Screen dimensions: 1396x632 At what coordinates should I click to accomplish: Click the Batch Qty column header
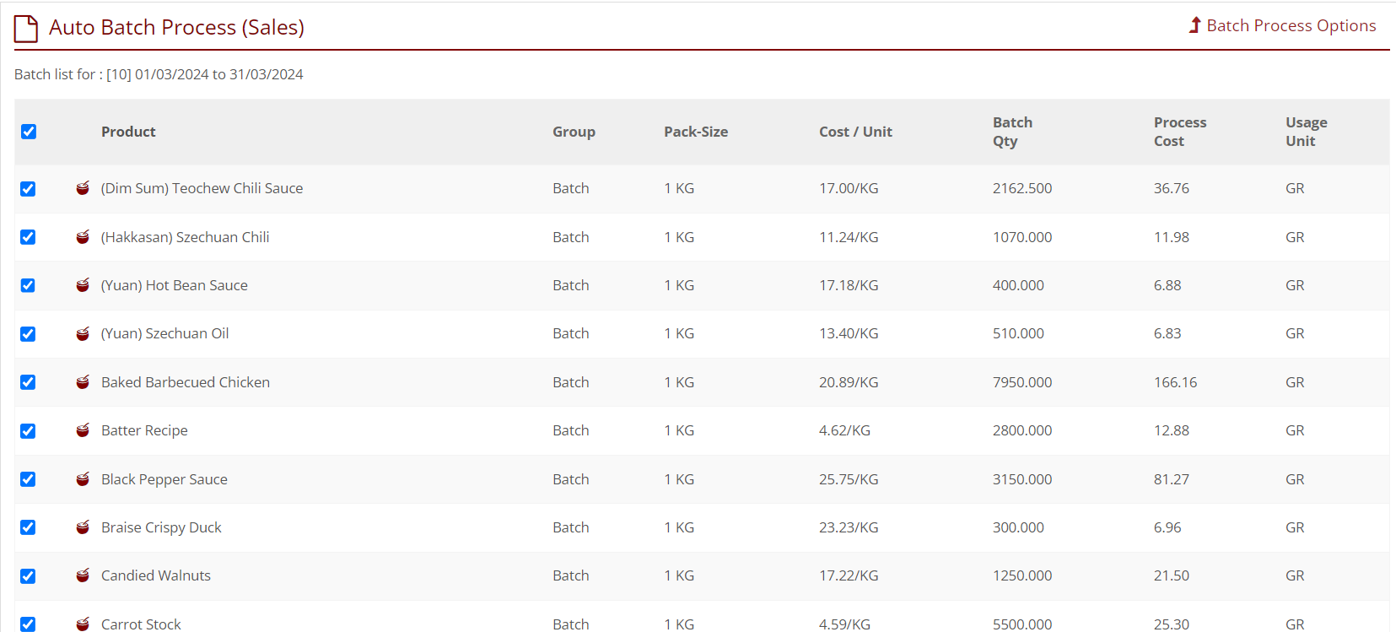pyautogui.click(x=1012, y=132)
